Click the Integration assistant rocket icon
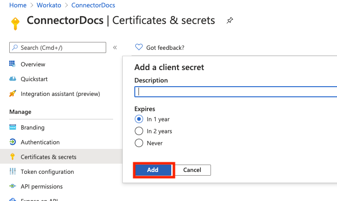Screen dimensions: 337x201 12,94
